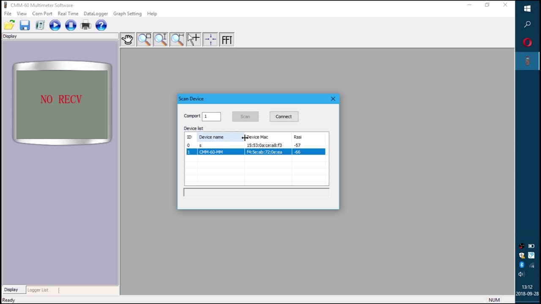Image resolution: width=541 pixels, height=304 pixels.
Task: Open the FFT graph tool
Action: 227,40
